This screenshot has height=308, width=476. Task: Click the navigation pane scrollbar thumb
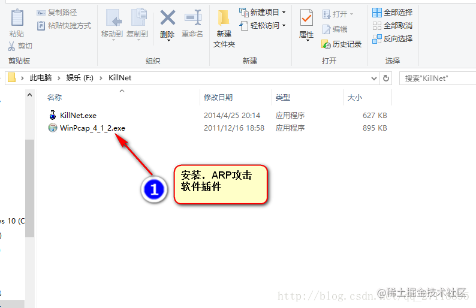pyautogui.click(x=30, y=188)
